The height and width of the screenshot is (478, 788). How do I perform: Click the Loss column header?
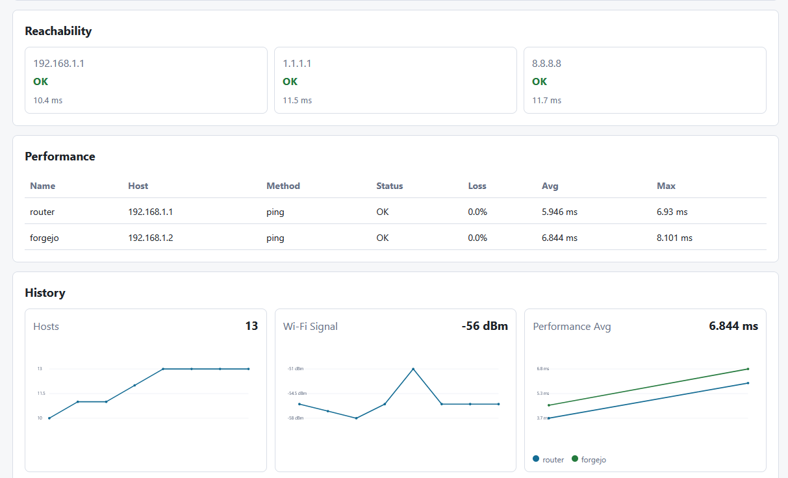click(477, 186)
